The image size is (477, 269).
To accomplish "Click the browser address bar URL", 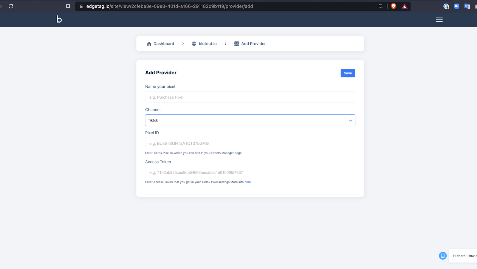I will point(170,6).
